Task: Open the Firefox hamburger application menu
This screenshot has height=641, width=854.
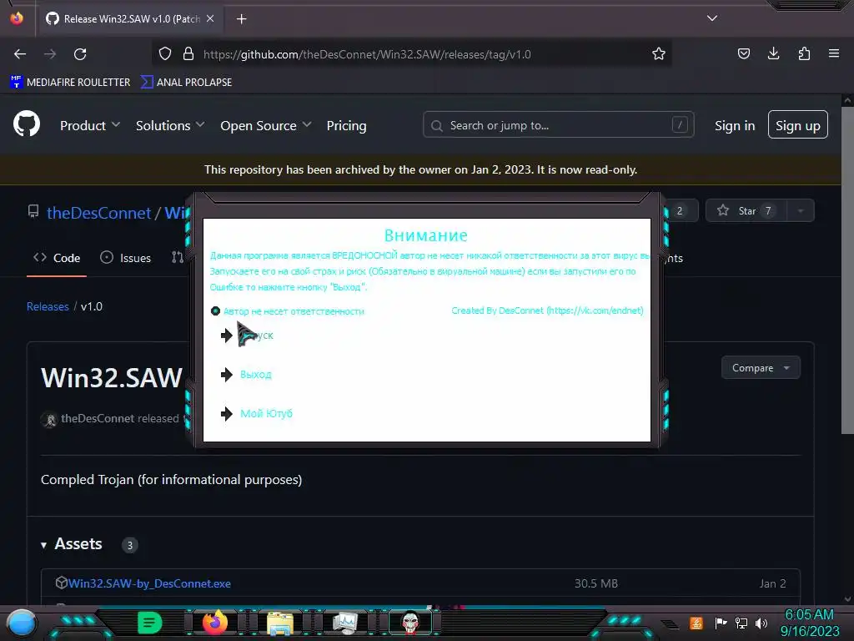Action: click(834, 53)
